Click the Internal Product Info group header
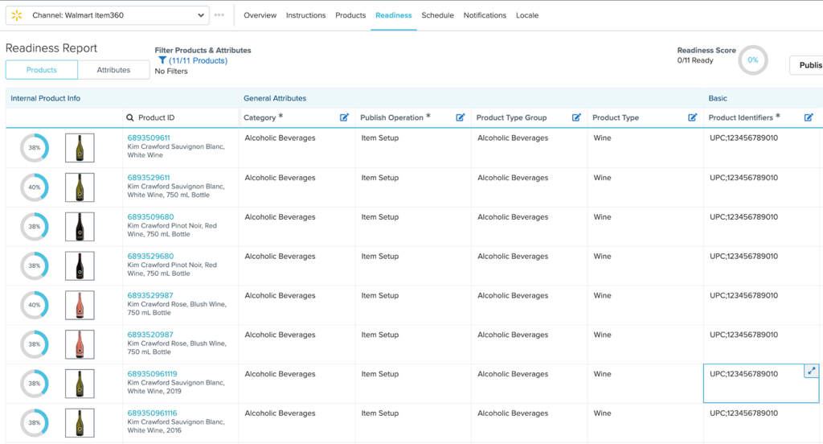 [46, 98]
